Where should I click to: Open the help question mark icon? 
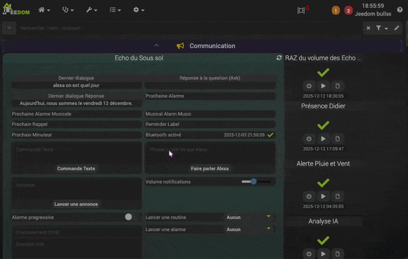point(400,10)
